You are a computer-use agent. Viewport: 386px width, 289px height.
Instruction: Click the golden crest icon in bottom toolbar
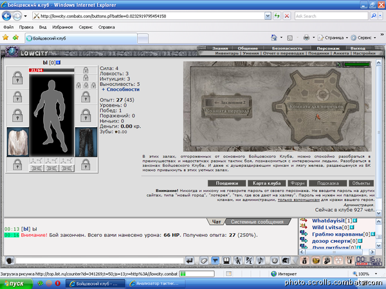316,261
